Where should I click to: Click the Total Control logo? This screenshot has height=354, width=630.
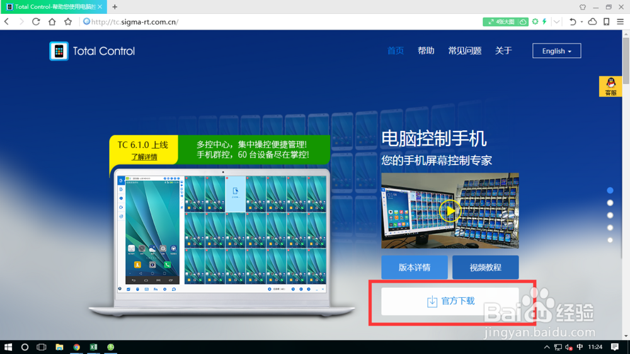tap(92, 51)
